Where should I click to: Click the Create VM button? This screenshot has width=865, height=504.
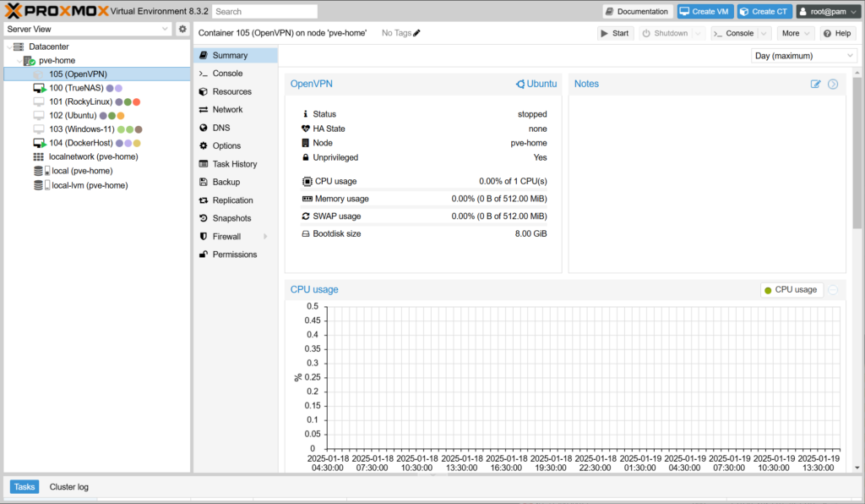705,12
